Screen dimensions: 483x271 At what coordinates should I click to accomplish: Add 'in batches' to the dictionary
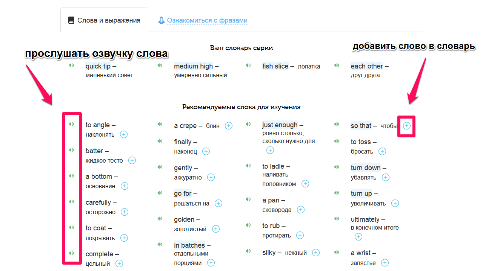pyautogui.click(x=211, y=263)
